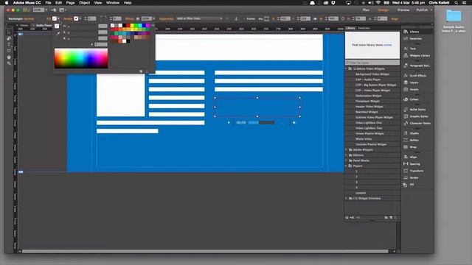Expand the Adobe Widgets folder
472x265 pixels.
pos(346,149)
